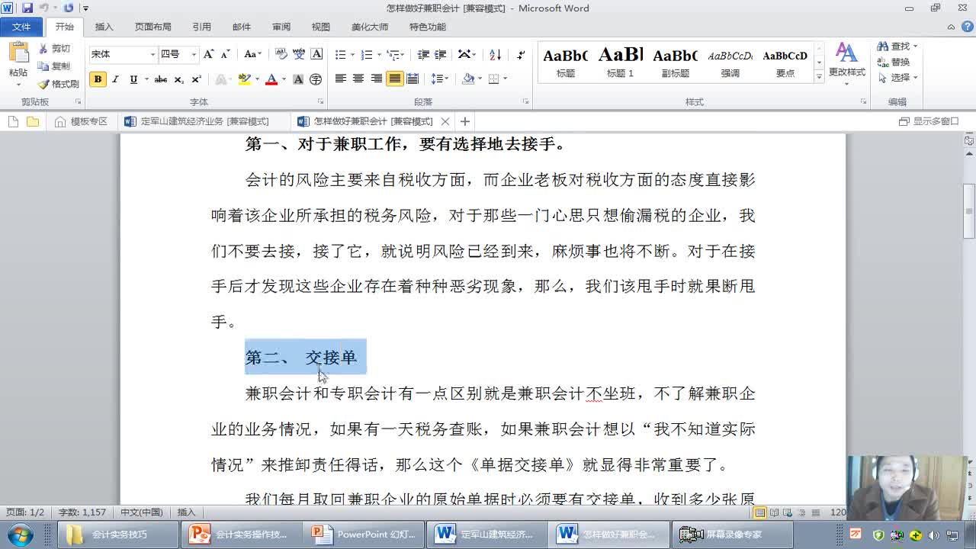The height and width of the screenshot is (549, 976).
Task: Apply yellow text highlight color
Action: (243, 79)
